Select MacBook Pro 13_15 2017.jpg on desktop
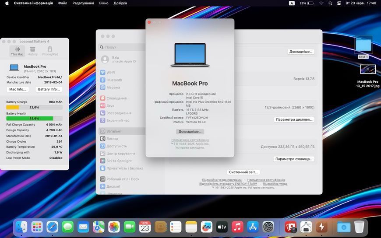Screen dimensions: 381x238 367,76
